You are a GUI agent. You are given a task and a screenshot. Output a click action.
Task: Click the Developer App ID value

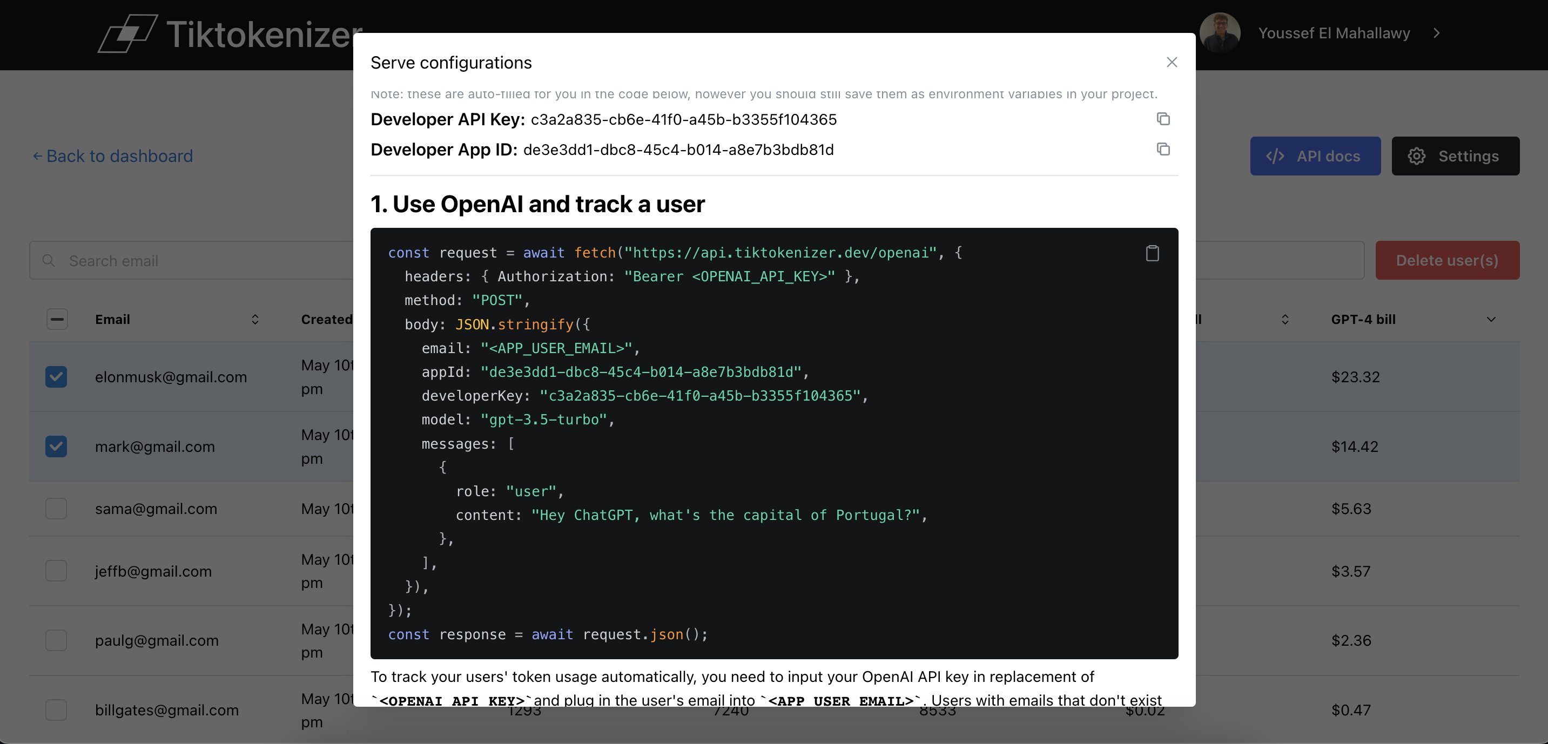(x=678, y=150)
